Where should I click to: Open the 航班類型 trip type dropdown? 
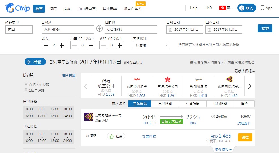point(19,30)
